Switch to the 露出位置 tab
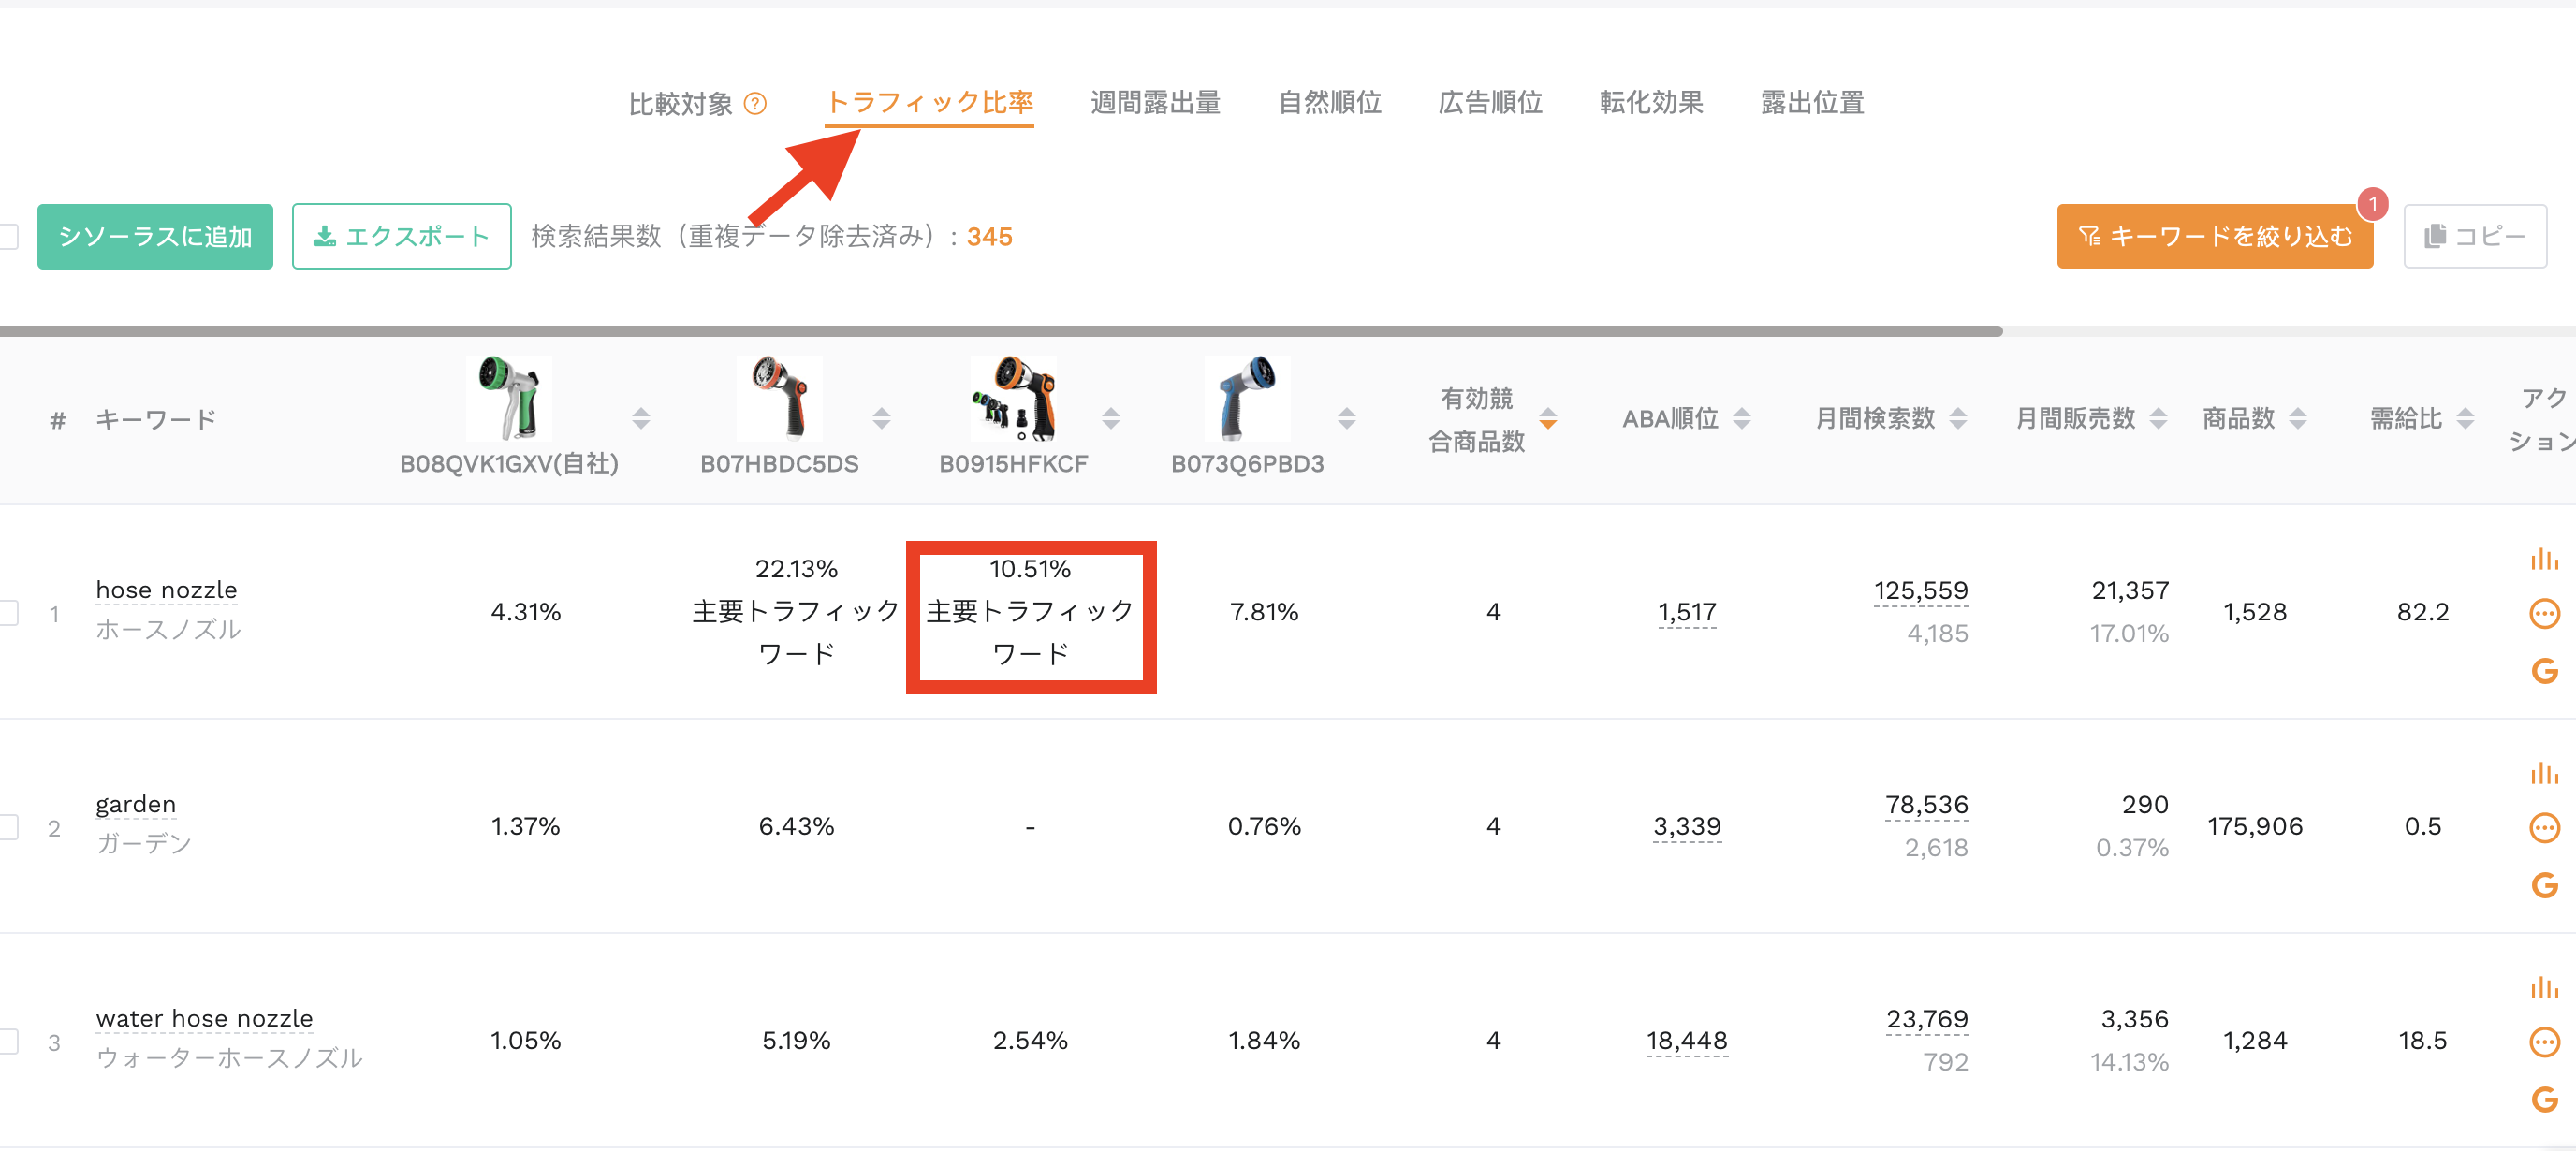Screen dimensions: 2576x1151 pos(1812,103)
